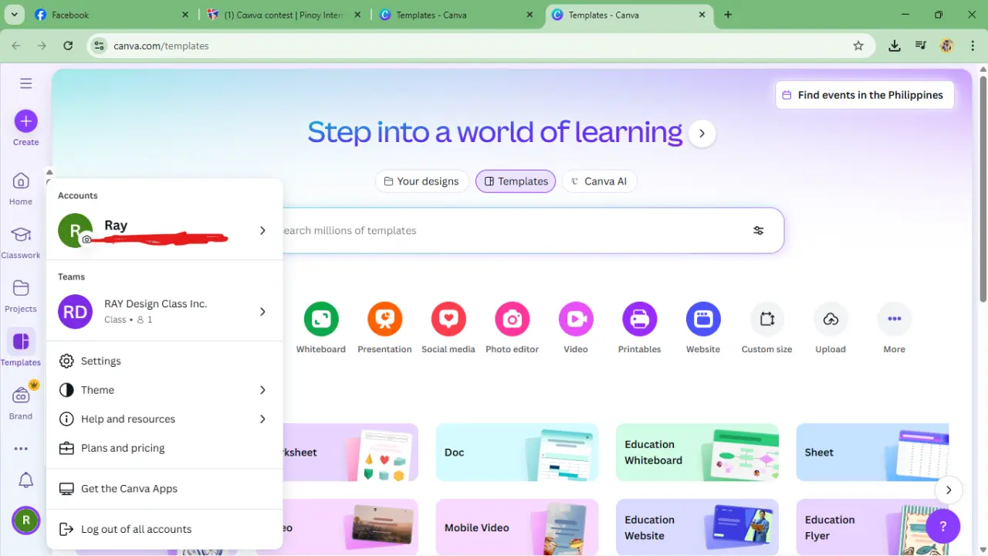Click the R profile avatar in sidebar
The height and width of the screenshot is (556, 988).
(x=25, y=520)
